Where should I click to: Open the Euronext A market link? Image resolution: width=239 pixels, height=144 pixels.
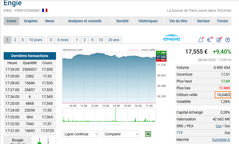[x=221, y=140]
